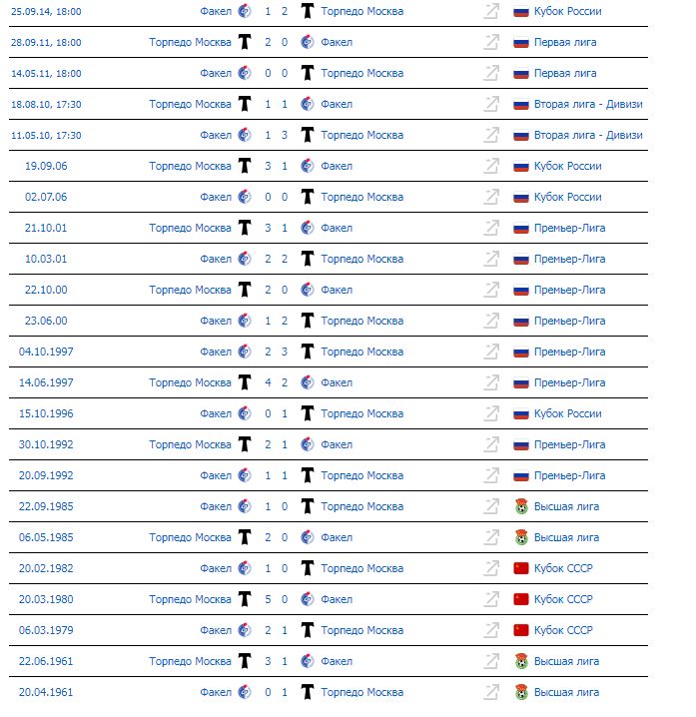The image size is (696, 717).
Task: Click arrow icon in the 04.10.1997 row
Action: click(x=490, y=352)
